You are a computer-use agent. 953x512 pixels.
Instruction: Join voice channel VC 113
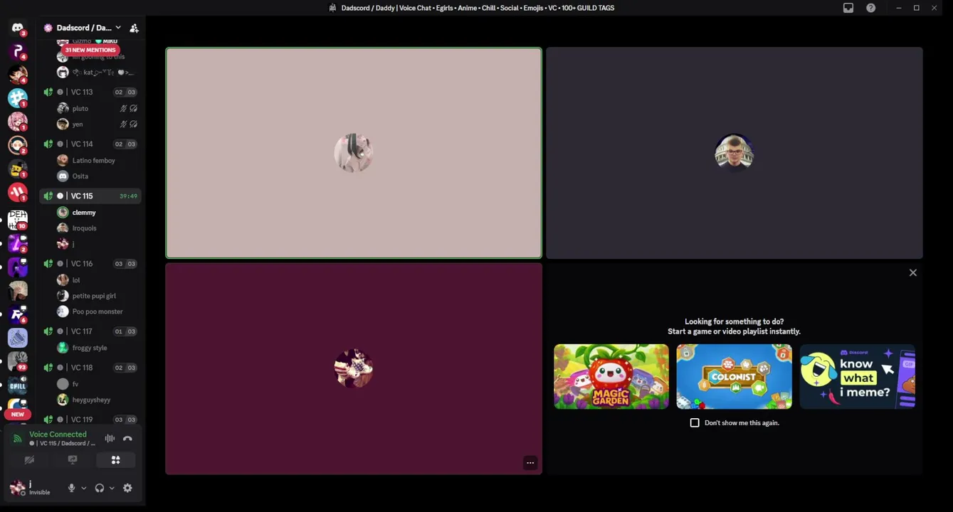pos(90,92)
